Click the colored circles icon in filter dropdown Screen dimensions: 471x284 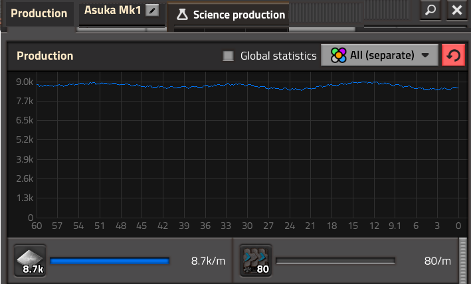tap(338, 56)
